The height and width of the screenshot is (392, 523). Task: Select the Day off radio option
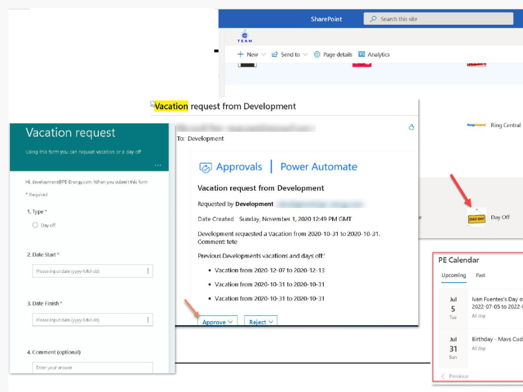35,225
